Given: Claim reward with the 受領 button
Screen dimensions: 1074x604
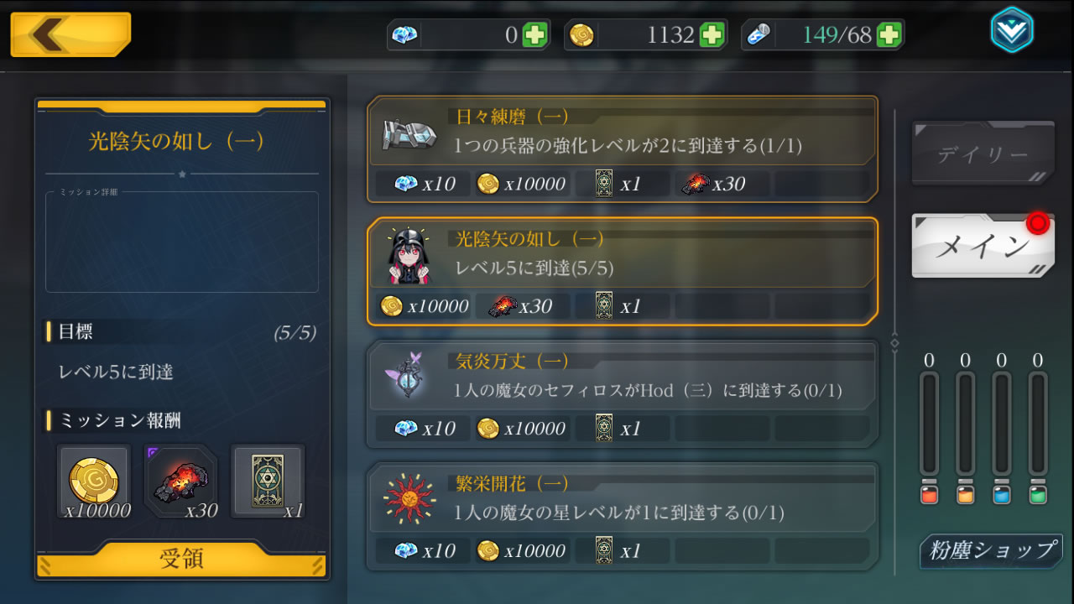Looking at the screenshot, I should click(182, 560).
